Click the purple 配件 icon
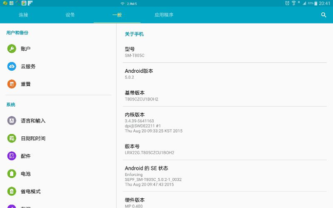 coord(12,156)
